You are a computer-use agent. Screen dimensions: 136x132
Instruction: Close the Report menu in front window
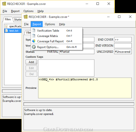(x=37, y=24)
